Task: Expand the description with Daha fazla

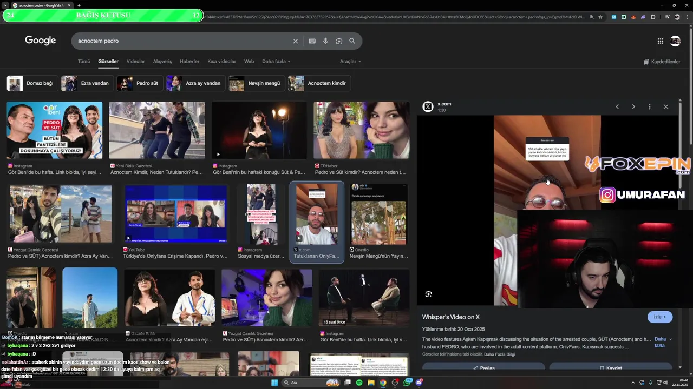Action: 663,342
